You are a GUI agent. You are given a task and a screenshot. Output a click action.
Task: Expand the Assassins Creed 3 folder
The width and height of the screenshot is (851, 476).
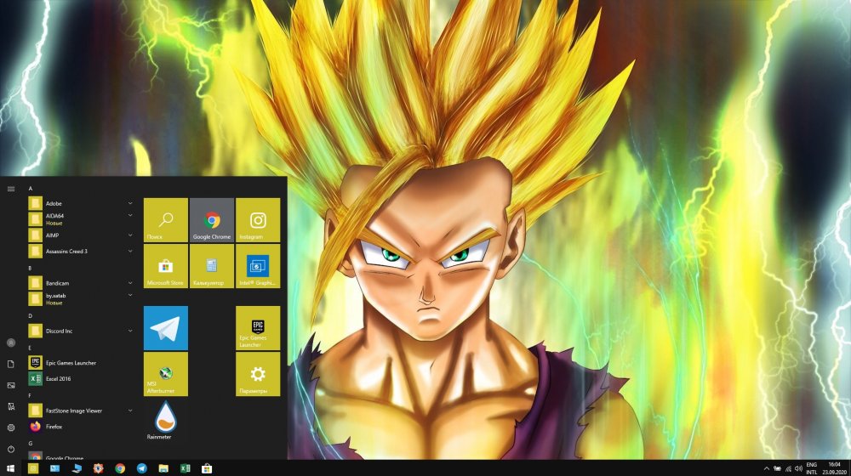pyautogui.click(x=130, y=252)
